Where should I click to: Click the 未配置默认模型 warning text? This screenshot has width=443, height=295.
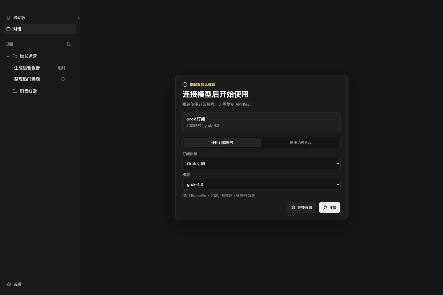[202, 85]
